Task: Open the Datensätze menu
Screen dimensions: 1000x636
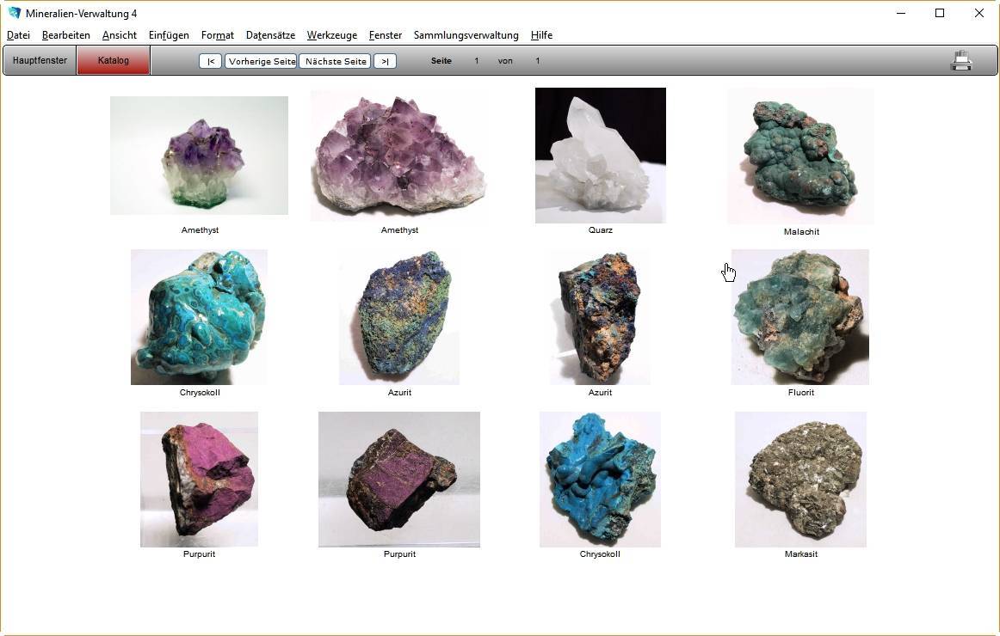Action: pyautogui.click(x=270, y=35)
